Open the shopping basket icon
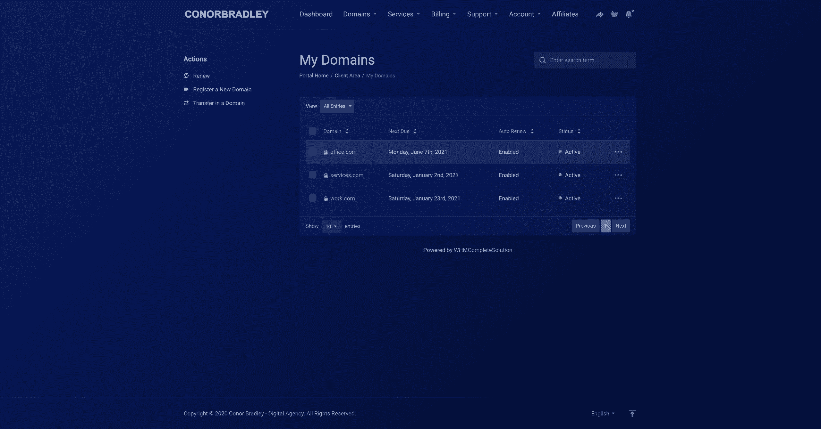 (614, 14)
